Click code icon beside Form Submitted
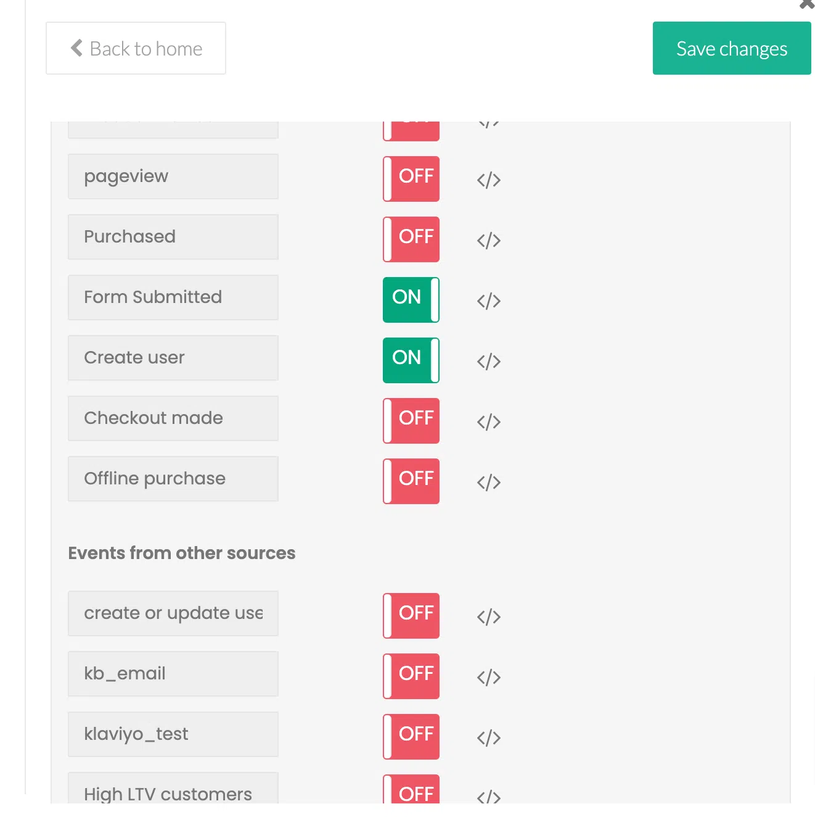 click(x=488, y=301)
